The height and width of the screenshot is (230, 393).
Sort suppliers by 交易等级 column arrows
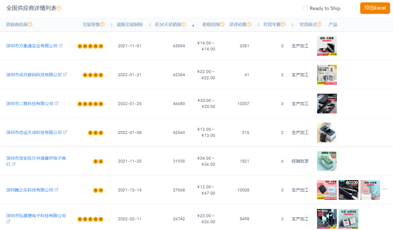(x=111, y=25)
